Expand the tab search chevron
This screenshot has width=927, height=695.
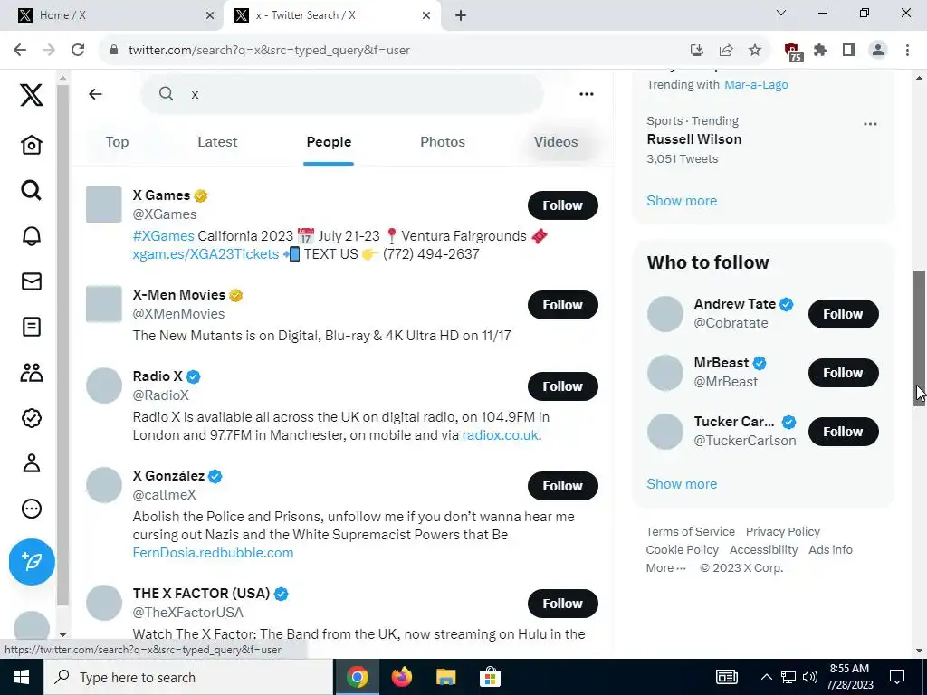click(x=781, y=13)
